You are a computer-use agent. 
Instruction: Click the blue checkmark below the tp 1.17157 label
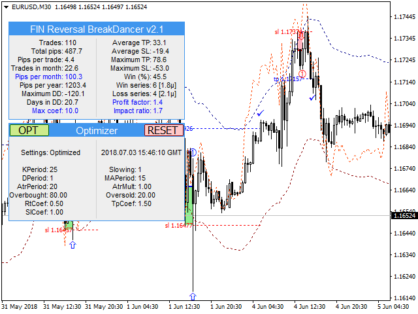(313, 98)
